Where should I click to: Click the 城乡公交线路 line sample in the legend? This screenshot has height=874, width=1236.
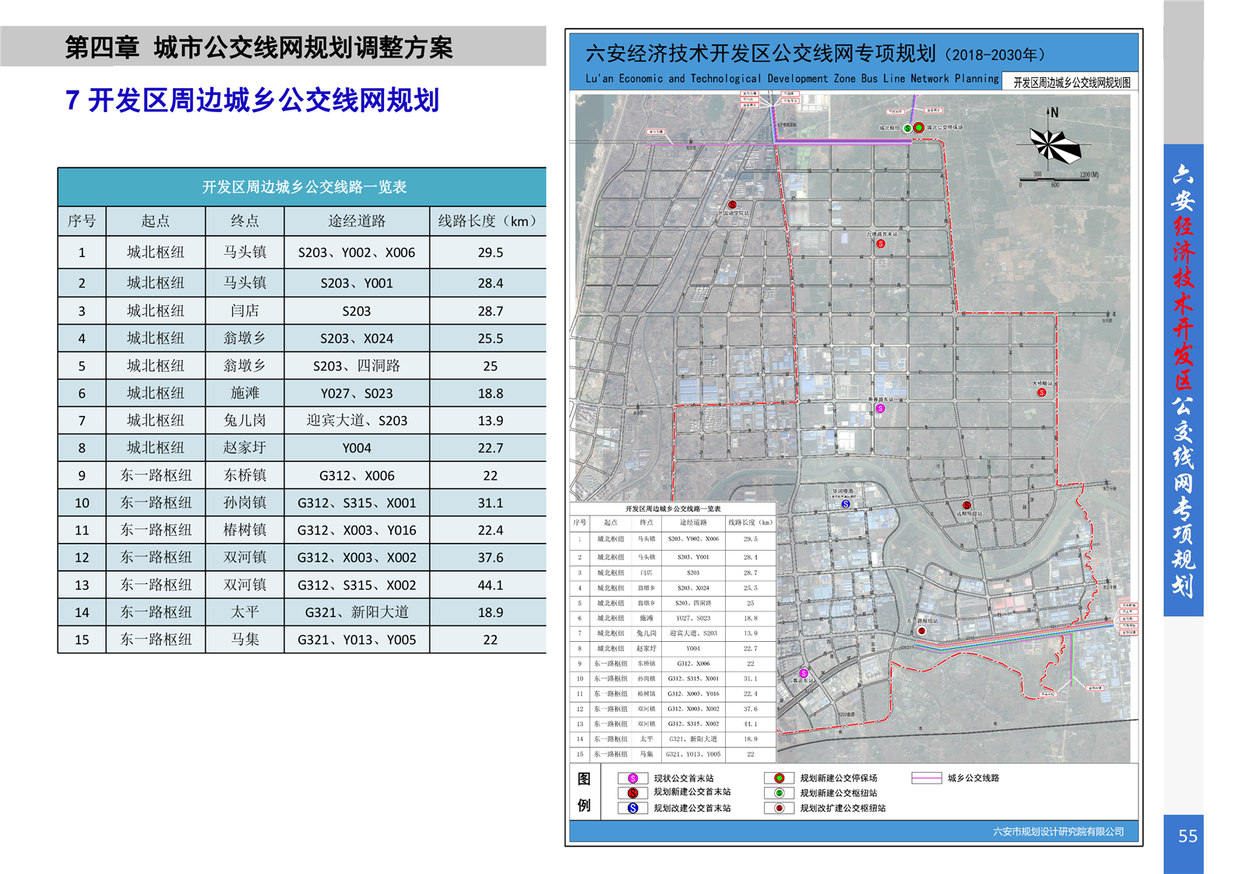pos(927,778)
